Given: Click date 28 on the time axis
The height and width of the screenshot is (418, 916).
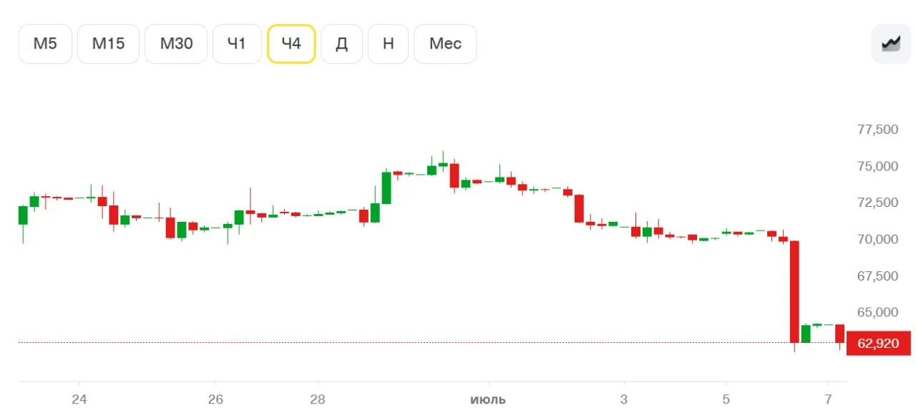Looking at the screenshot, I should coord(318,399).
